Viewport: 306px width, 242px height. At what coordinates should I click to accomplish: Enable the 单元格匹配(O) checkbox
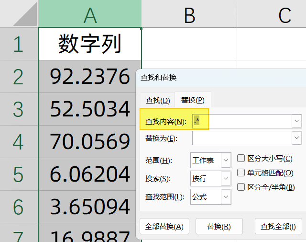tap(241, 173)
